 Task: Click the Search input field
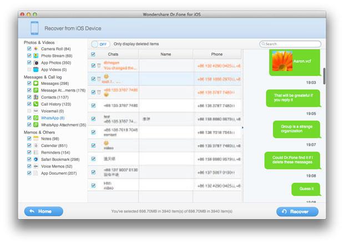[290, 44]
